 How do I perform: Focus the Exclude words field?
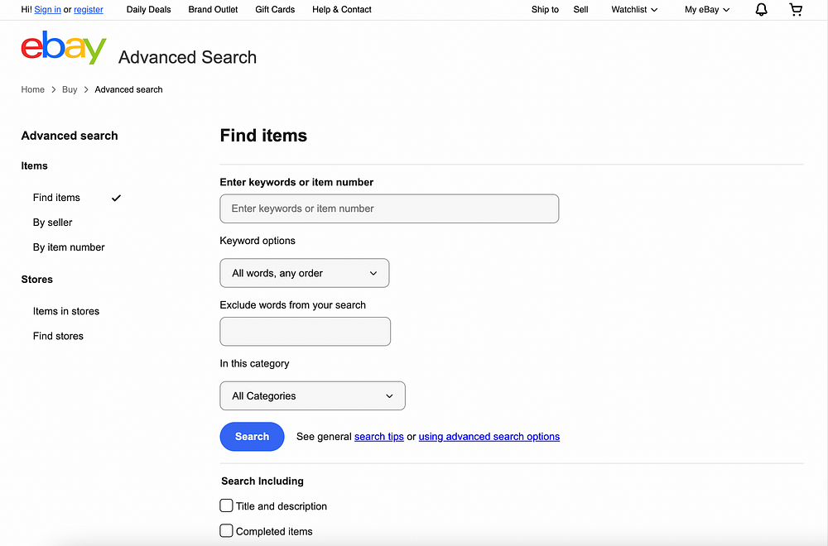pos(306,331)
